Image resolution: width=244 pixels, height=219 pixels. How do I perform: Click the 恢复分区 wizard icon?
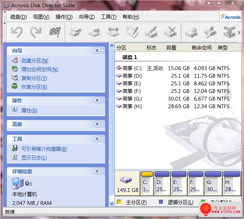[14, 86]
